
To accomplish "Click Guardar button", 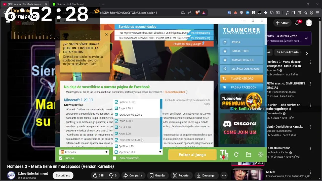I will click(157, 175).
